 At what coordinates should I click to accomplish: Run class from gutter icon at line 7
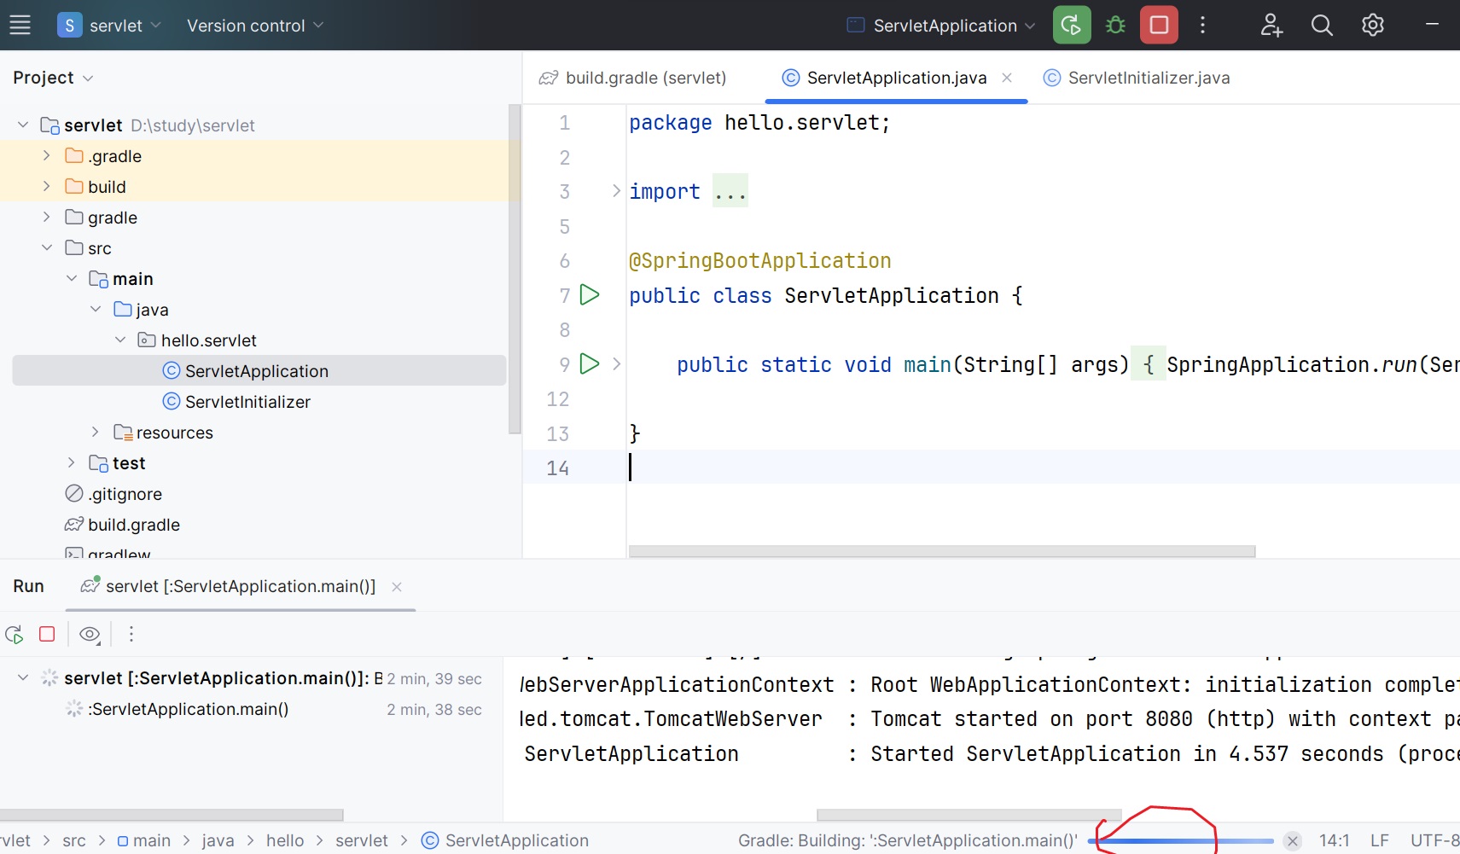coord(590,295)
